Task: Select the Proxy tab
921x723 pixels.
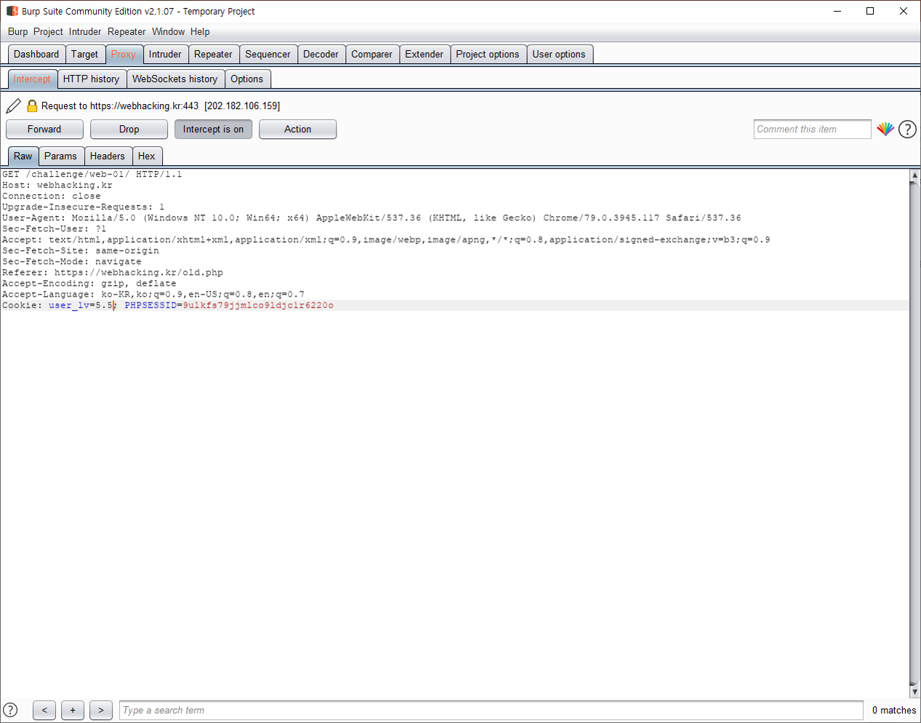Action: [x=124, y=55]
